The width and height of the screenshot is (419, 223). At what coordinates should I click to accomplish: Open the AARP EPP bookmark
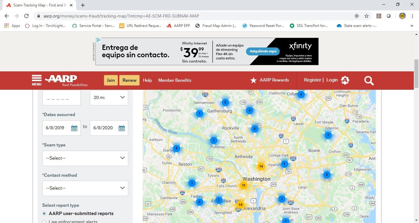pyautogui.click(x=178, y=26)
